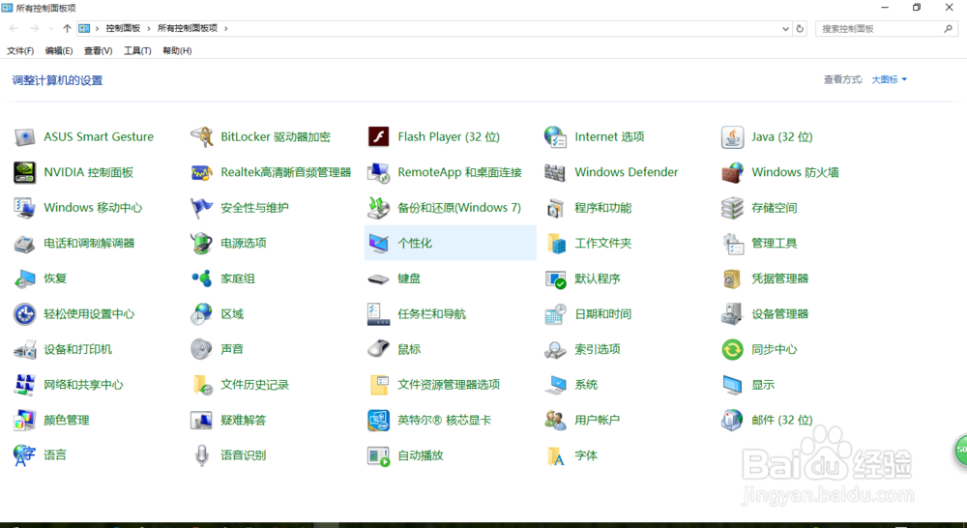
Task: Click the 电源选项 battery icon
Action: (202, 243)
